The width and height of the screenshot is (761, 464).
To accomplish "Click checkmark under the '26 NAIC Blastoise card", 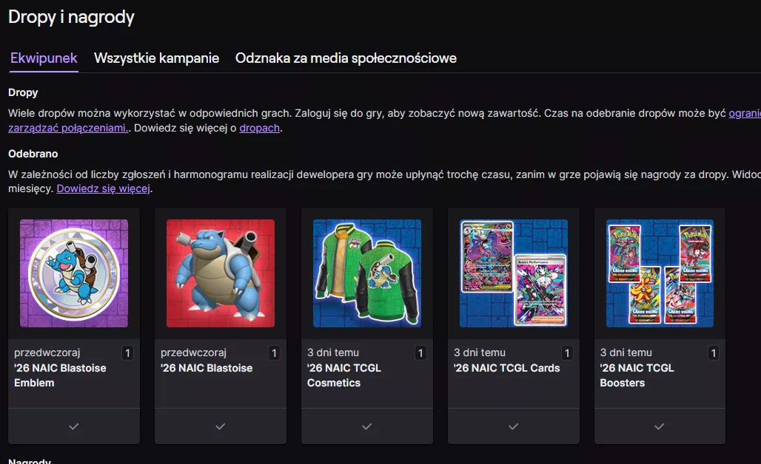I will [x=221, y=426].
